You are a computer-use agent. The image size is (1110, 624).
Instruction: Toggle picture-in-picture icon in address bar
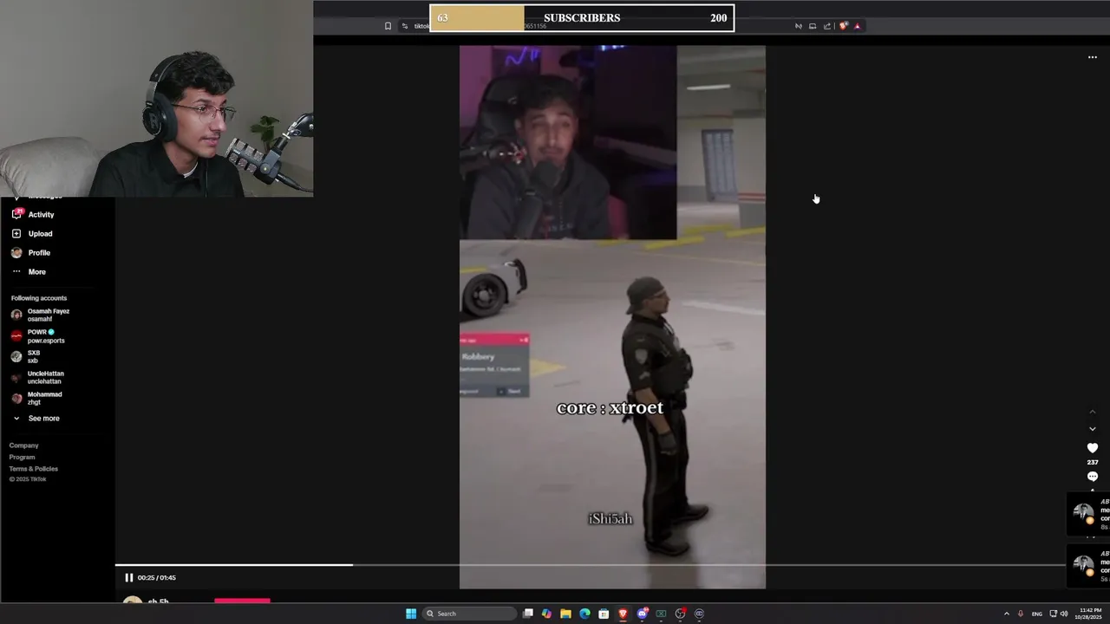pyautogui.click(x=813, y=26)
